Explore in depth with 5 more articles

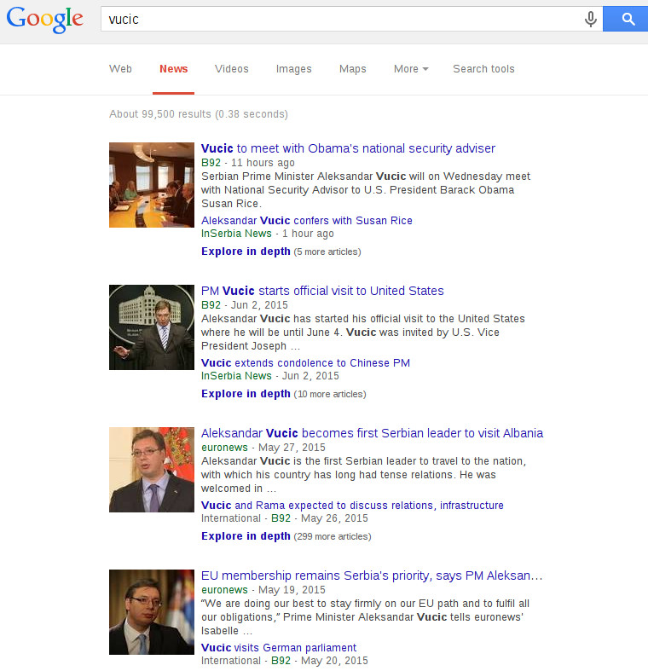pyautogui.click(x=281, y=252)
